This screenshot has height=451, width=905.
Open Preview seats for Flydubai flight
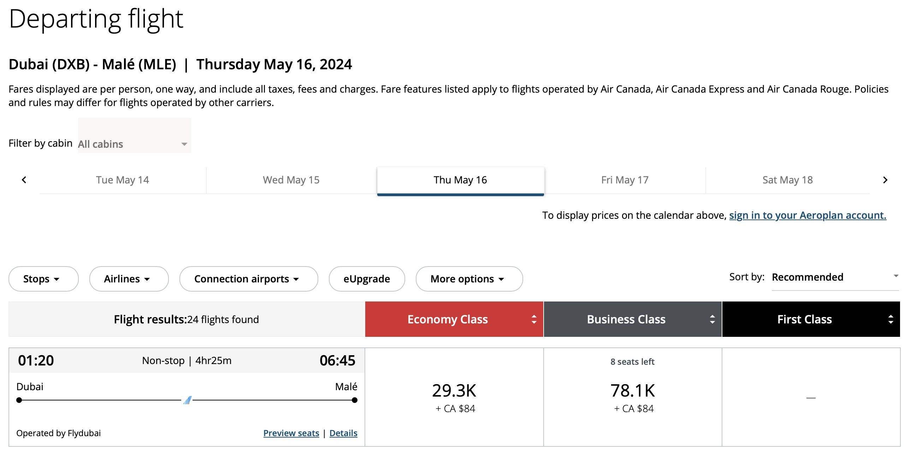(x=291, y=433)
